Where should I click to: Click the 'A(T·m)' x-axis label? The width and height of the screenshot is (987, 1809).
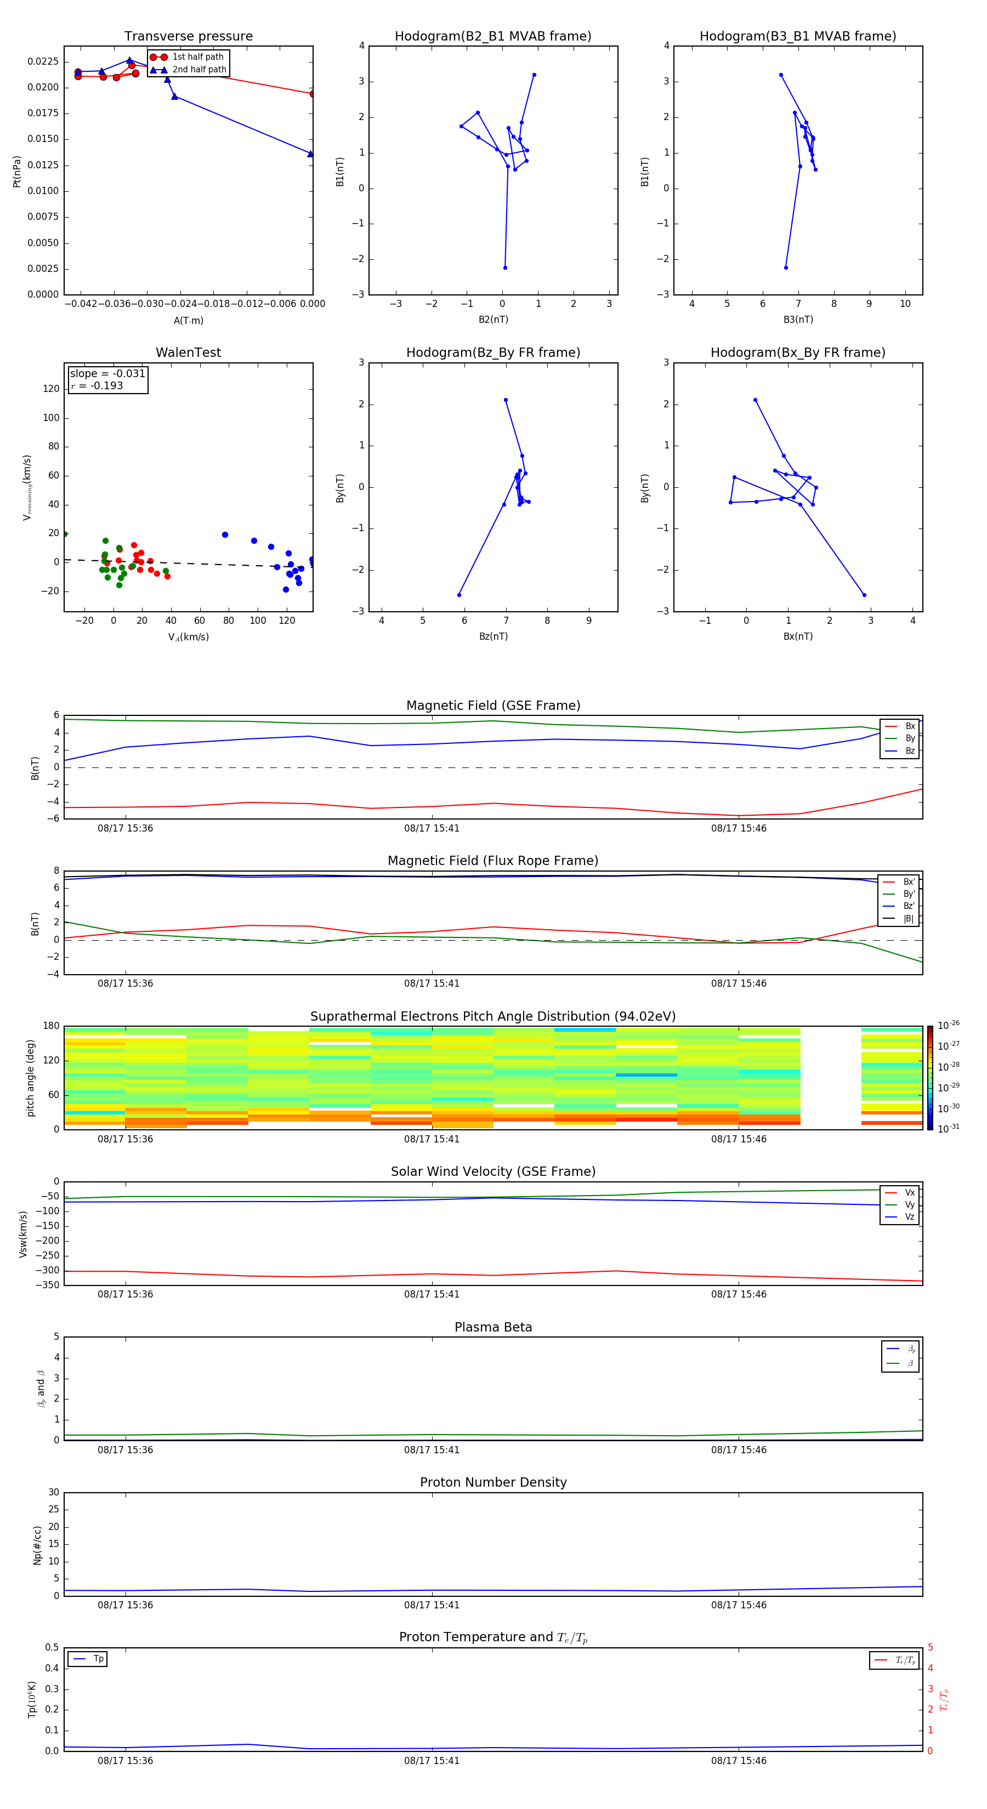(188, 321)
